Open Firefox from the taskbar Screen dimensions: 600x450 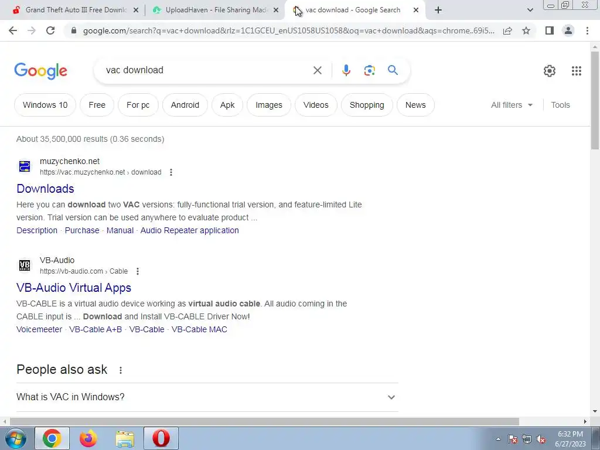click(88, 438)
